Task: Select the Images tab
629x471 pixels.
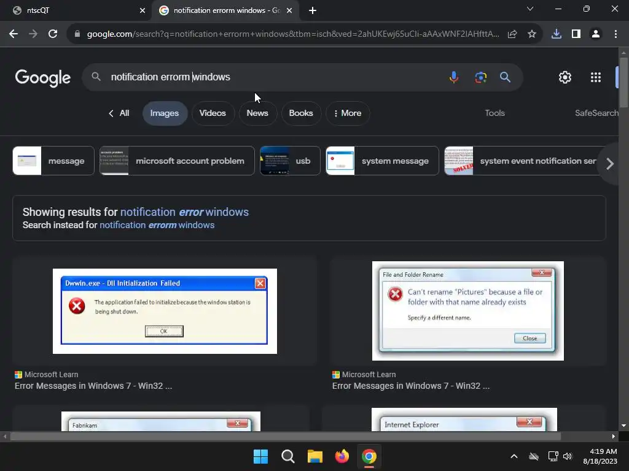Action: [x=165, y=113]
